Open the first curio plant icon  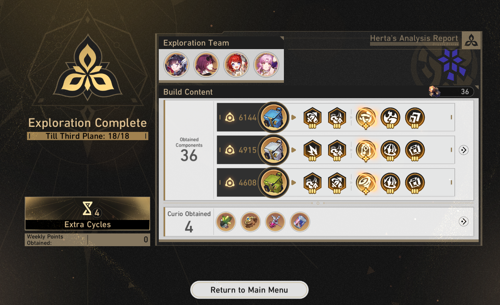(226, 221)
